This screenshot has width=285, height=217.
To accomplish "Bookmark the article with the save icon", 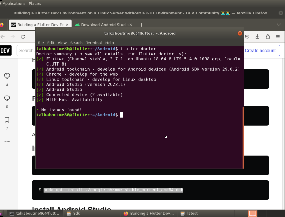I will 7,120.
